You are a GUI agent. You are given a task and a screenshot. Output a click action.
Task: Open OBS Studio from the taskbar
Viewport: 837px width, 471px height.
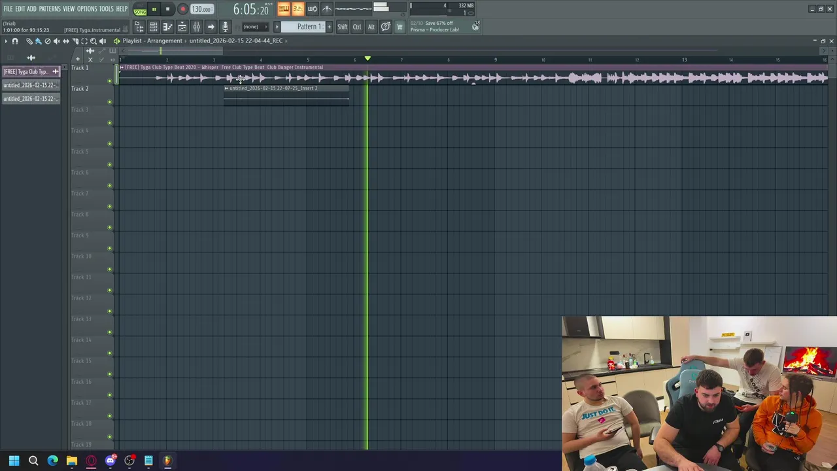pos(129,461)
